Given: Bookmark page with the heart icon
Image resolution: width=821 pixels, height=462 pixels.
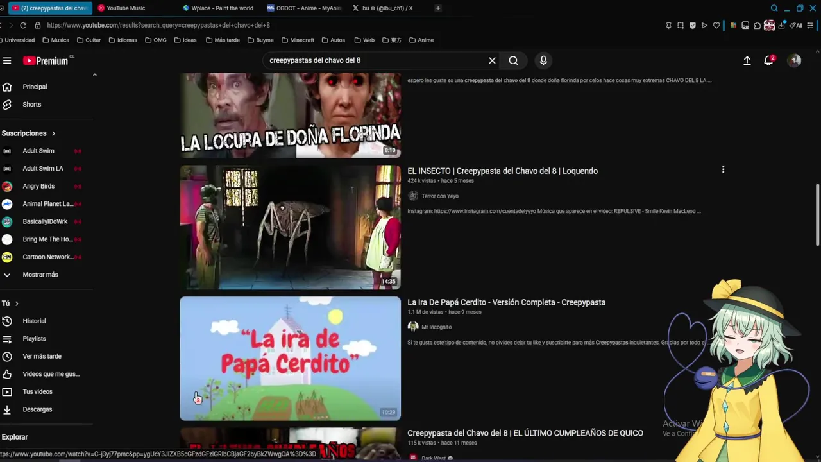Looking at the screenshot, I should pyautogui.click(x=716, y=26).
